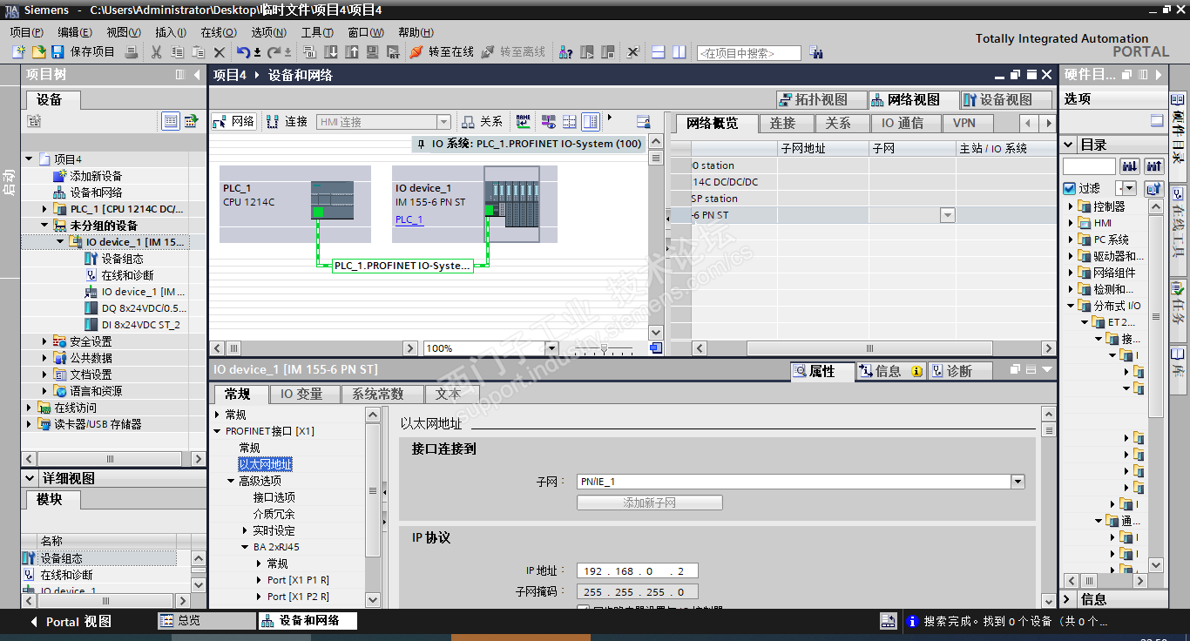Viewport: 1190px width, 641px height.
Task: Click the IP 地址 address field
Action: (x=637, y=571)
